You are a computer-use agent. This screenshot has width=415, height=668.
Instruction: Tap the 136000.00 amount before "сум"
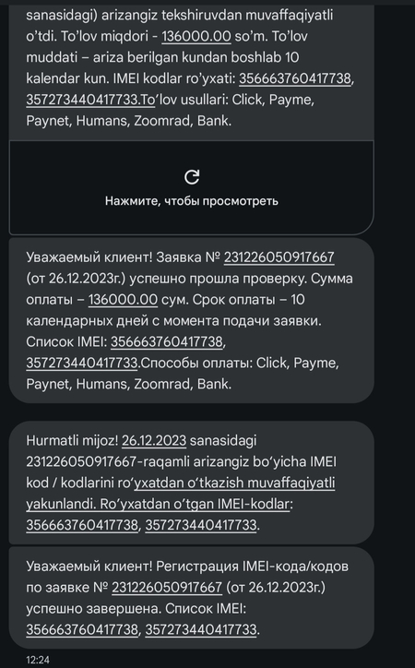(123, 300)
